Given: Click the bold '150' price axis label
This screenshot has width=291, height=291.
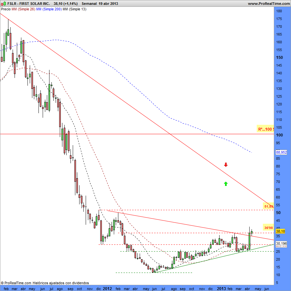Looking at the screenshot, I should click(x=279, y=58).
